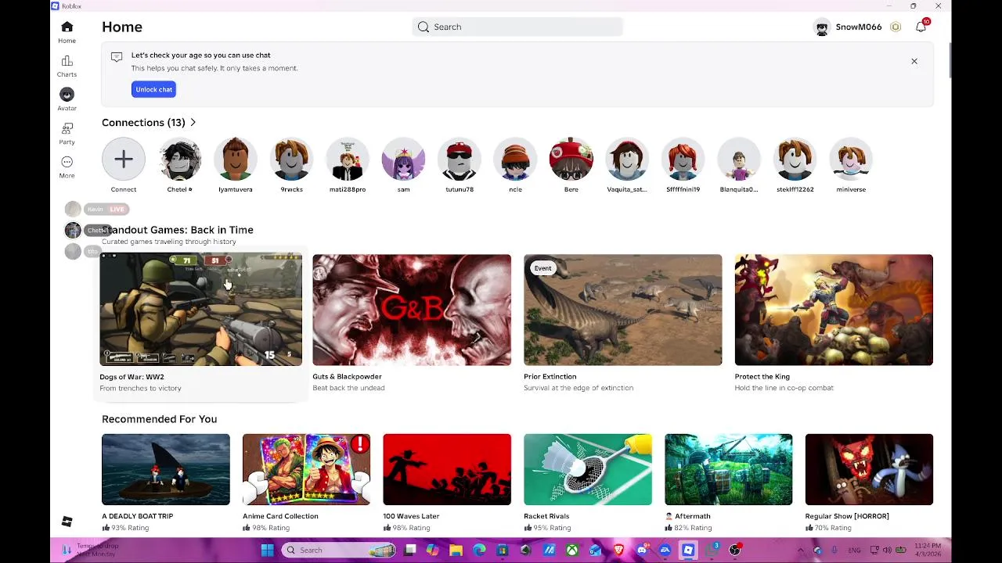Open iyamtuvera connection avatar
Screen dimensions: 1002x563
(236, 160)
